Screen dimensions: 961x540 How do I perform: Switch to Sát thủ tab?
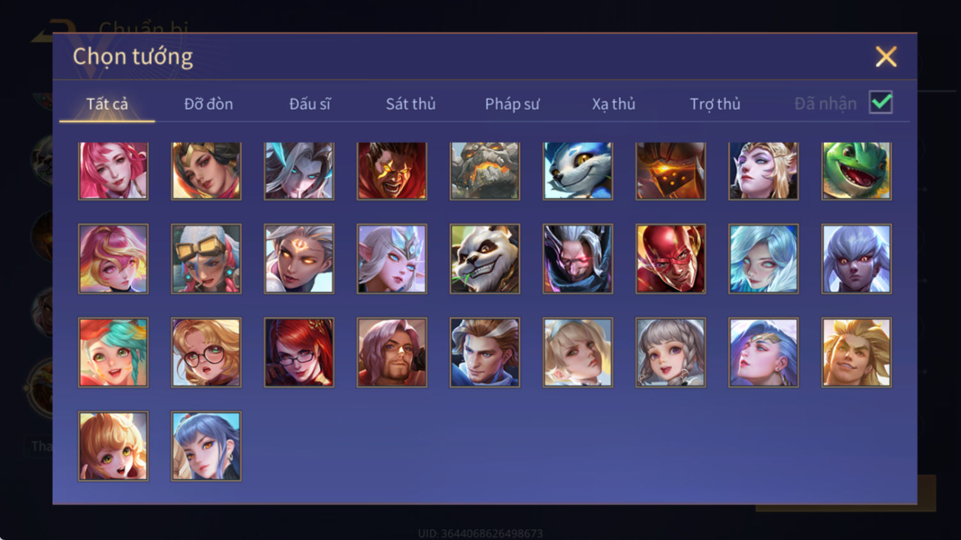tap(410, 103)
